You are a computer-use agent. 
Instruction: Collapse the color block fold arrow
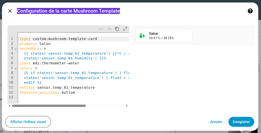[16, 68]
